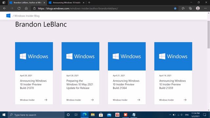The width and height of the screenshot is (210, 118).
Task: Click the Microsoft Edge taskbar icon
Action: (85, 115)
